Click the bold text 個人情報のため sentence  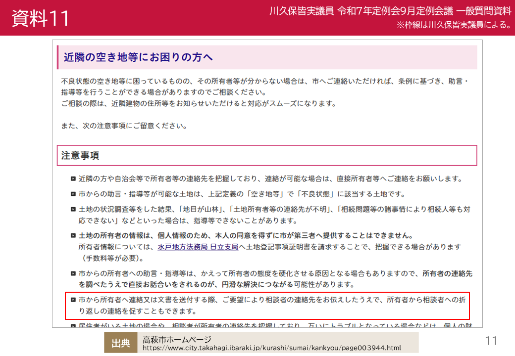tap(246, 235)
